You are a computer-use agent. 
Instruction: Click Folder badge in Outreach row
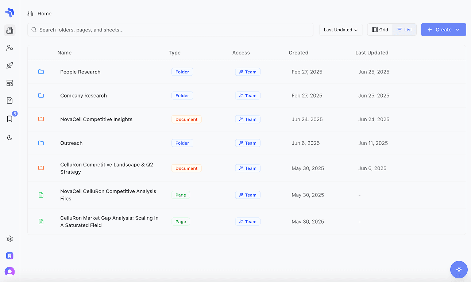182,143
